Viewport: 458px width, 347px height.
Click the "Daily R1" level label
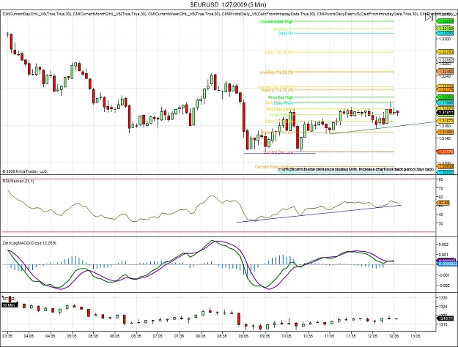(x=286, y=33)
